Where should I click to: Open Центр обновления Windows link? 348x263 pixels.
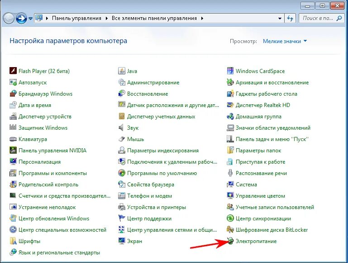click(x=54, y=219)
